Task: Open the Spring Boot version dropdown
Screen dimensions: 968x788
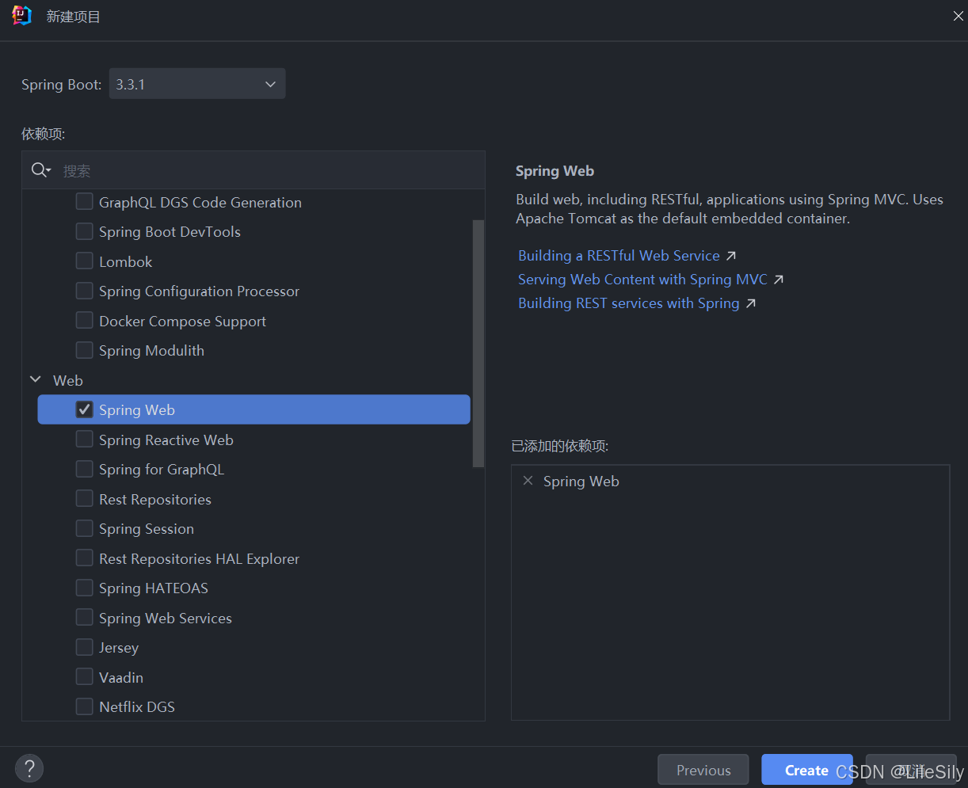Action: coord(197,84)
